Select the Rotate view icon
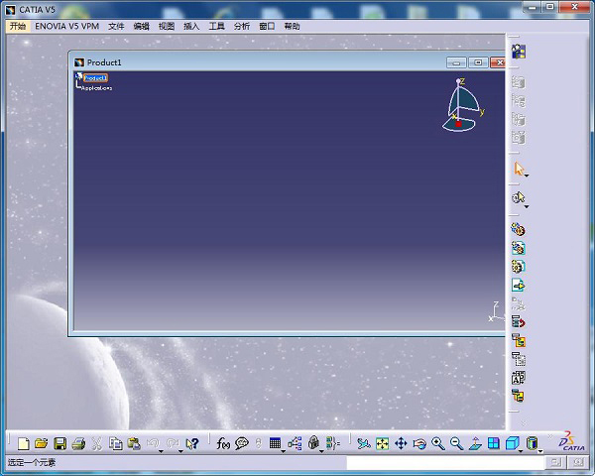 pyautogui.click(x=419, y=443)
